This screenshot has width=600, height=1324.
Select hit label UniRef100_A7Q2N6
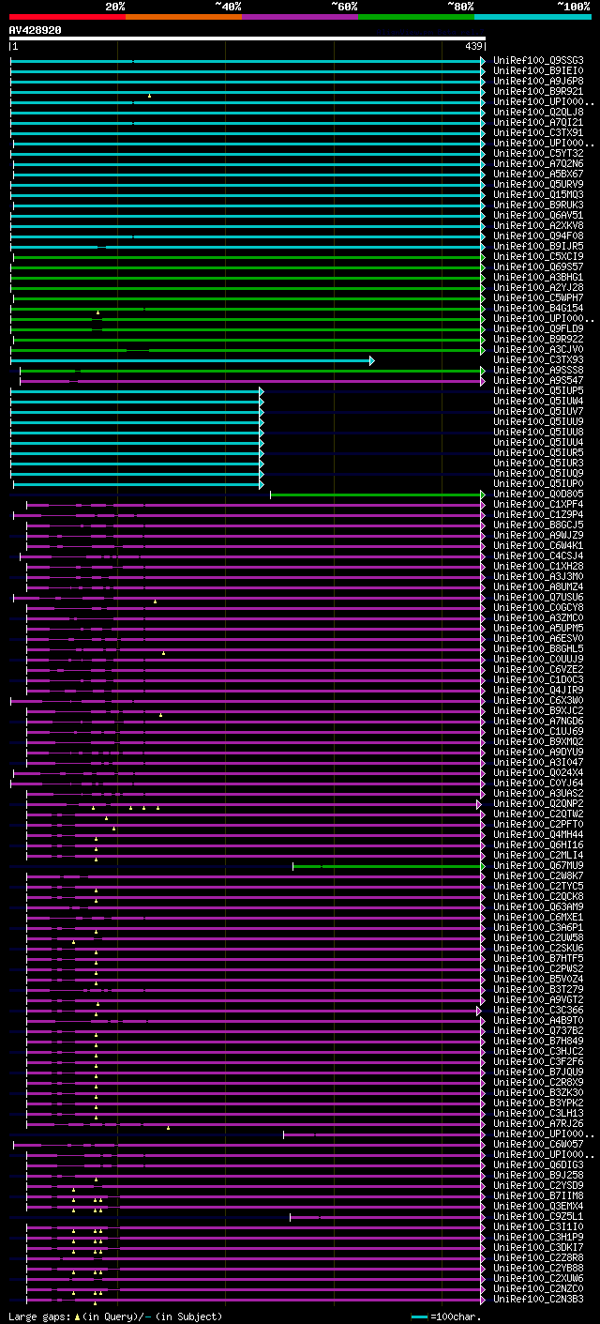[x=538, y=164]
